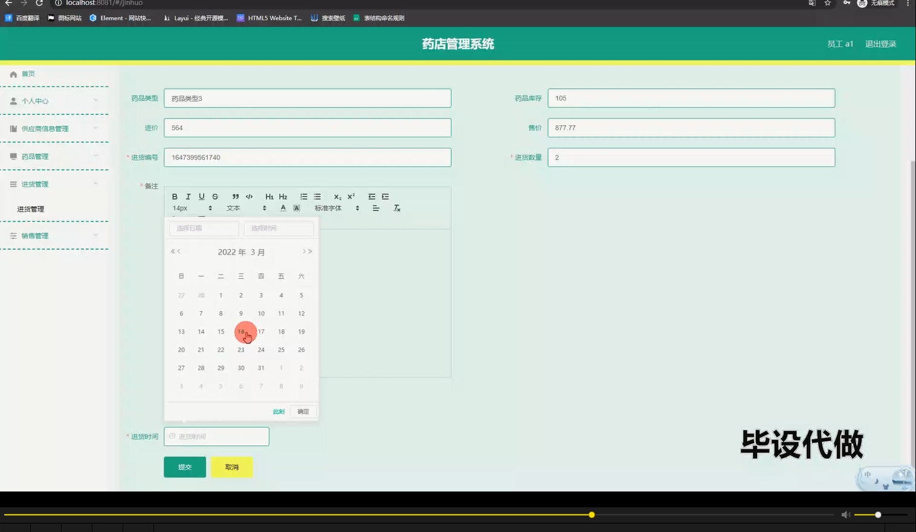
Task: Expand the 销售管理 sidebar menu
Action: 54,236
